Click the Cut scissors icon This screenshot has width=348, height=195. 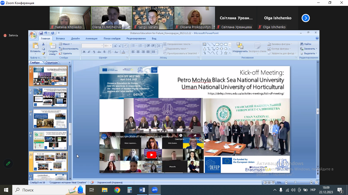[43, 44]
